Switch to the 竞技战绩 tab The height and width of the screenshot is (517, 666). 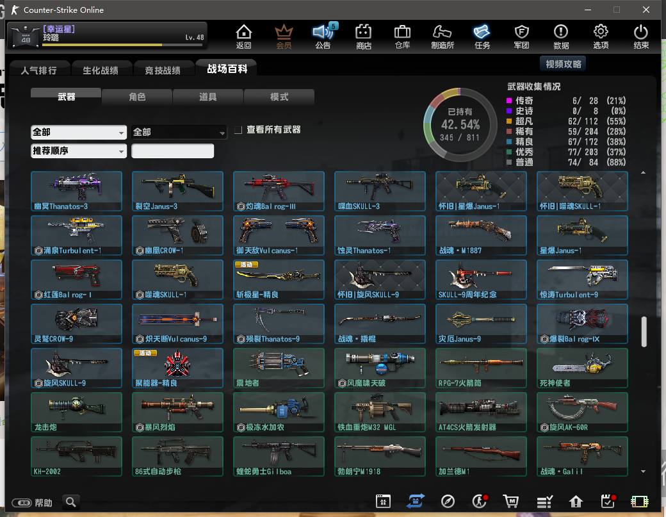[163, 70]
